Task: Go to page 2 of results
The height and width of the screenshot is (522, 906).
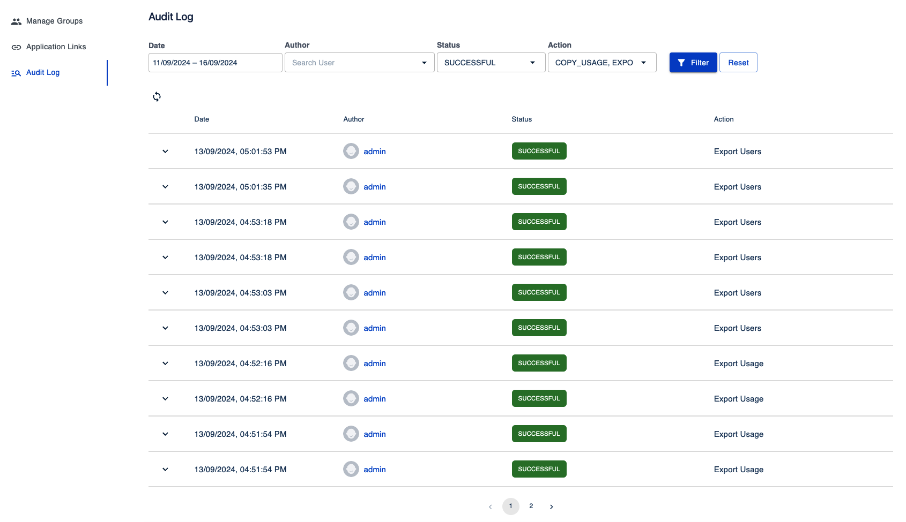Action: click(x=531, y=506)
